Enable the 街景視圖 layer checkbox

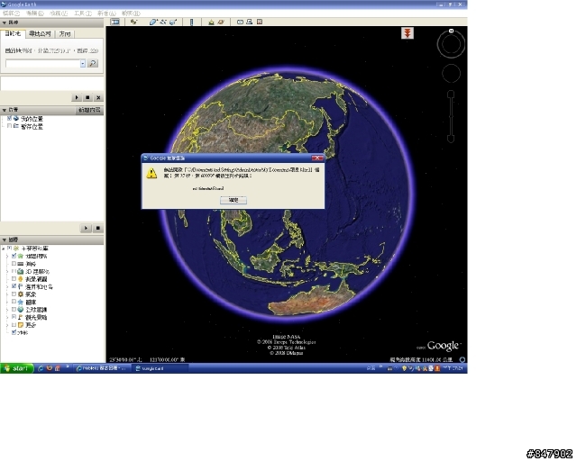click(x=14, y=279)
